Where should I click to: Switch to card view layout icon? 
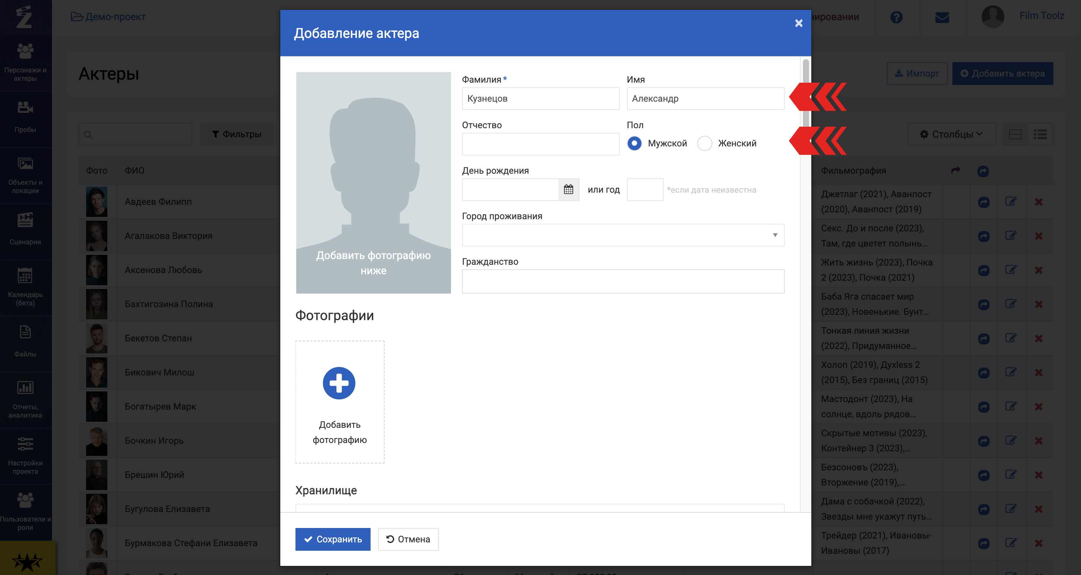(1015, 134)
